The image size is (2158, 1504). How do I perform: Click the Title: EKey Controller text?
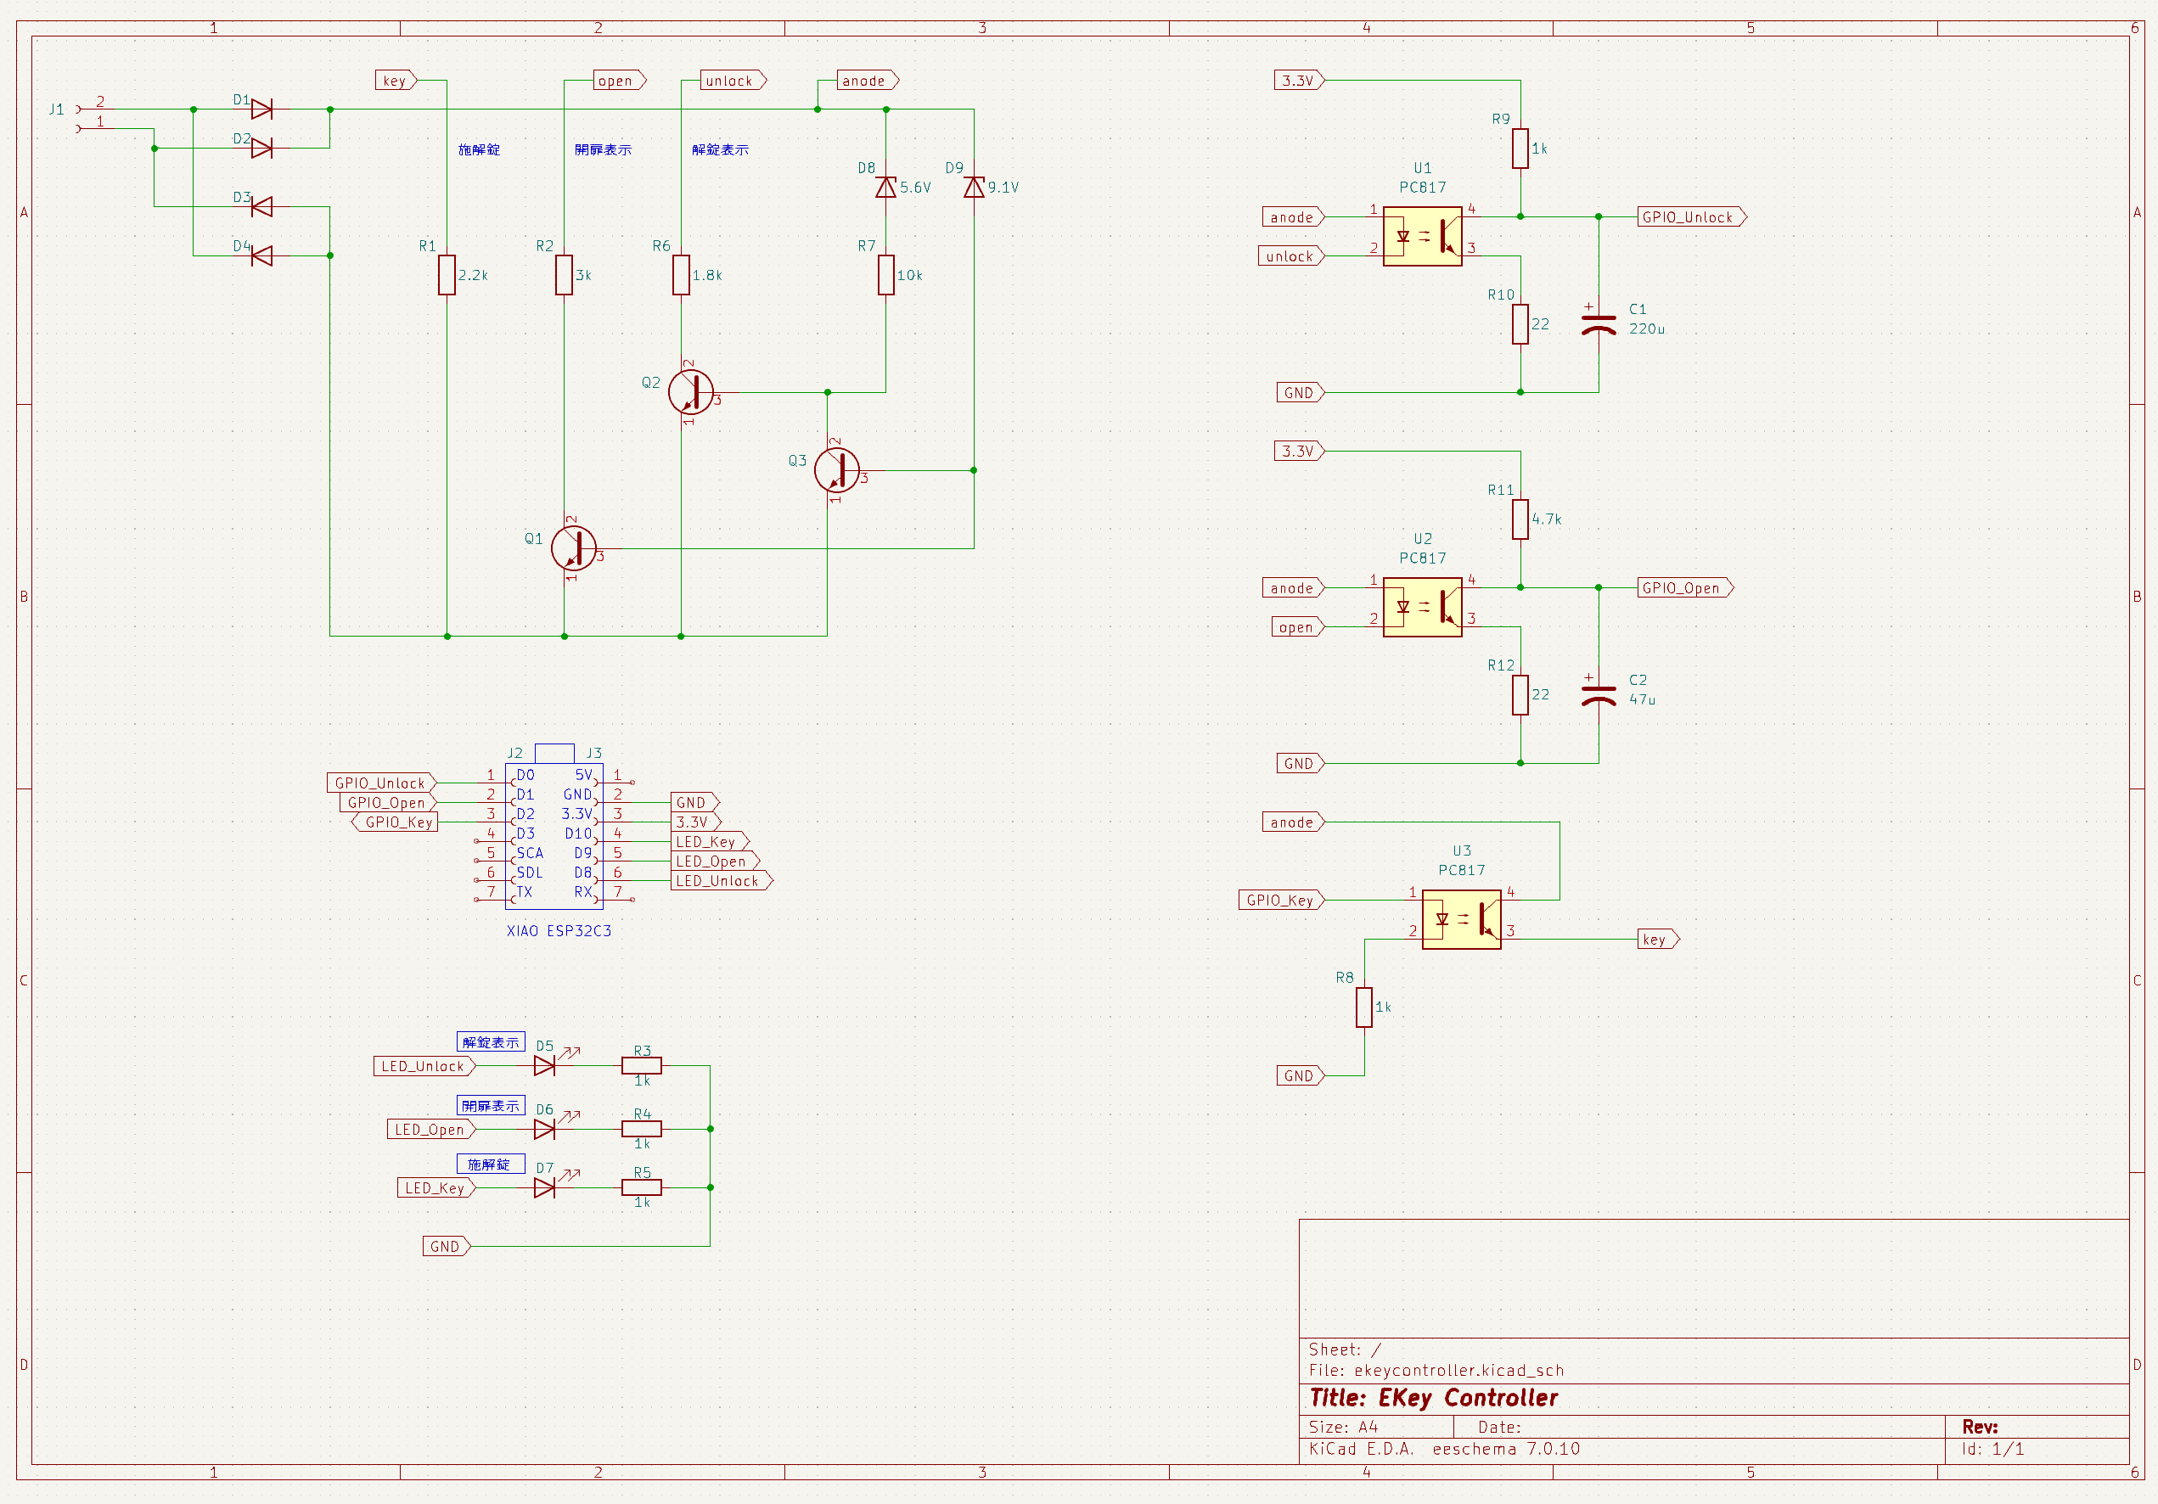(1433, 1398)
